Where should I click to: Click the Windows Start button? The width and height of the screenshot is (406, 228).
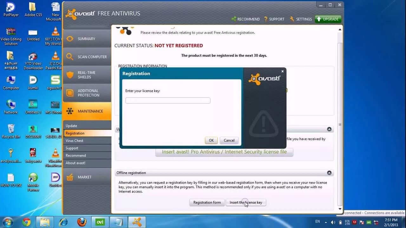click(x=8, y=222)
